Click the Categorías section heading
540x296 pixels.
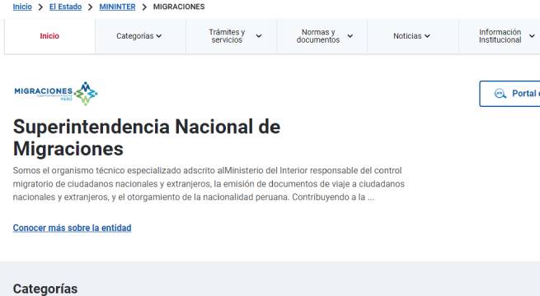(x=45, y=289)
